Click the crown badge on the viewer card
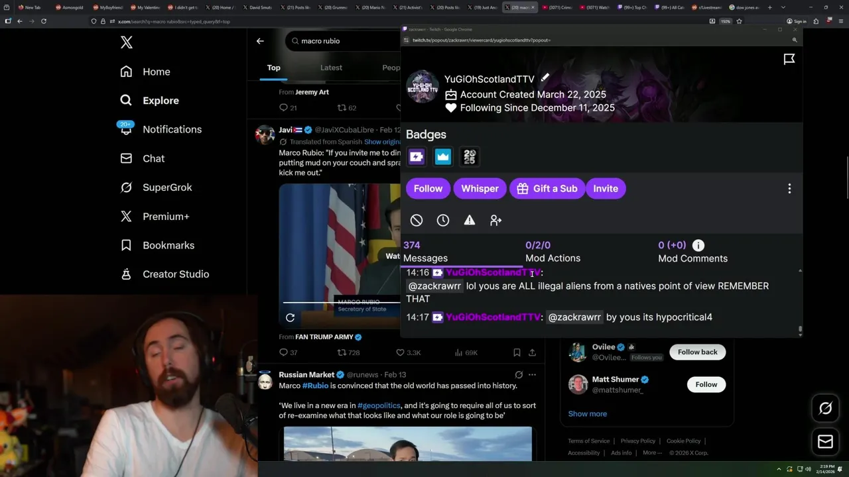This screenshot has height=477, width=849. [x=443, y=157]
